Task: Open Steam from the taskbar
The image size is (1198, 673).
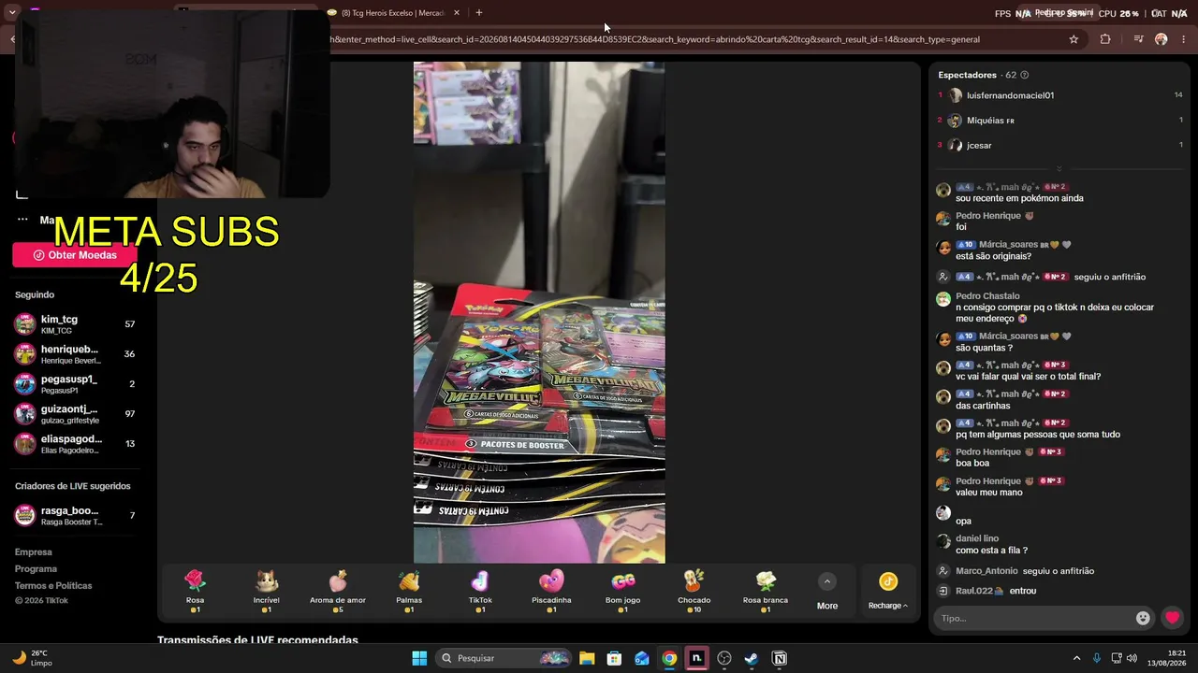Action: coord(752,658)
